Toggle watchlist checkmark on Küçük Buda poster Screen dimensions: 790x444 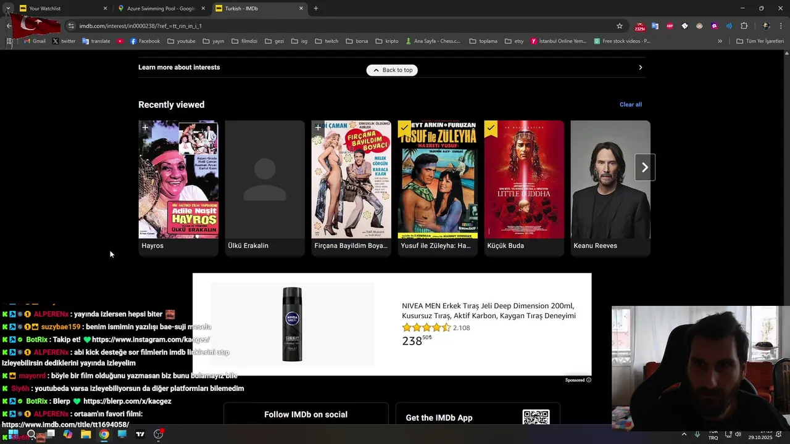pyautogui.click(x=491, y=128)
